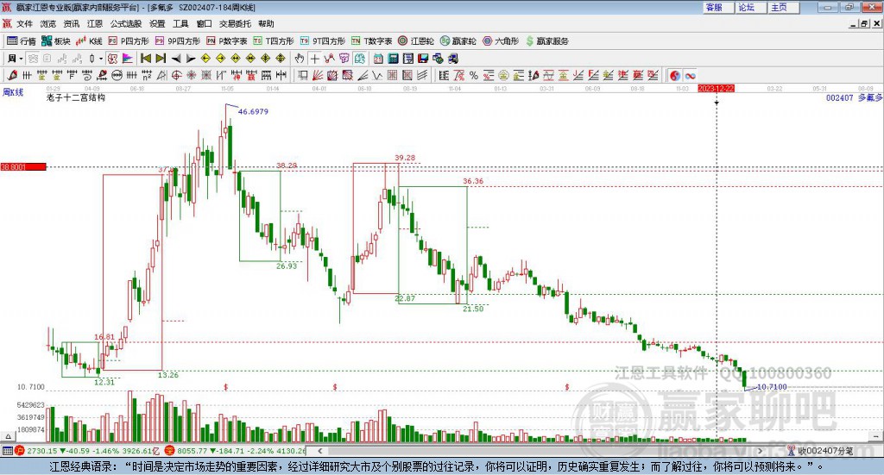Viewport: 884px width, 475px height.
Task: Open 赢家服务 dollar-sign service
Action: tap(546, 41)
